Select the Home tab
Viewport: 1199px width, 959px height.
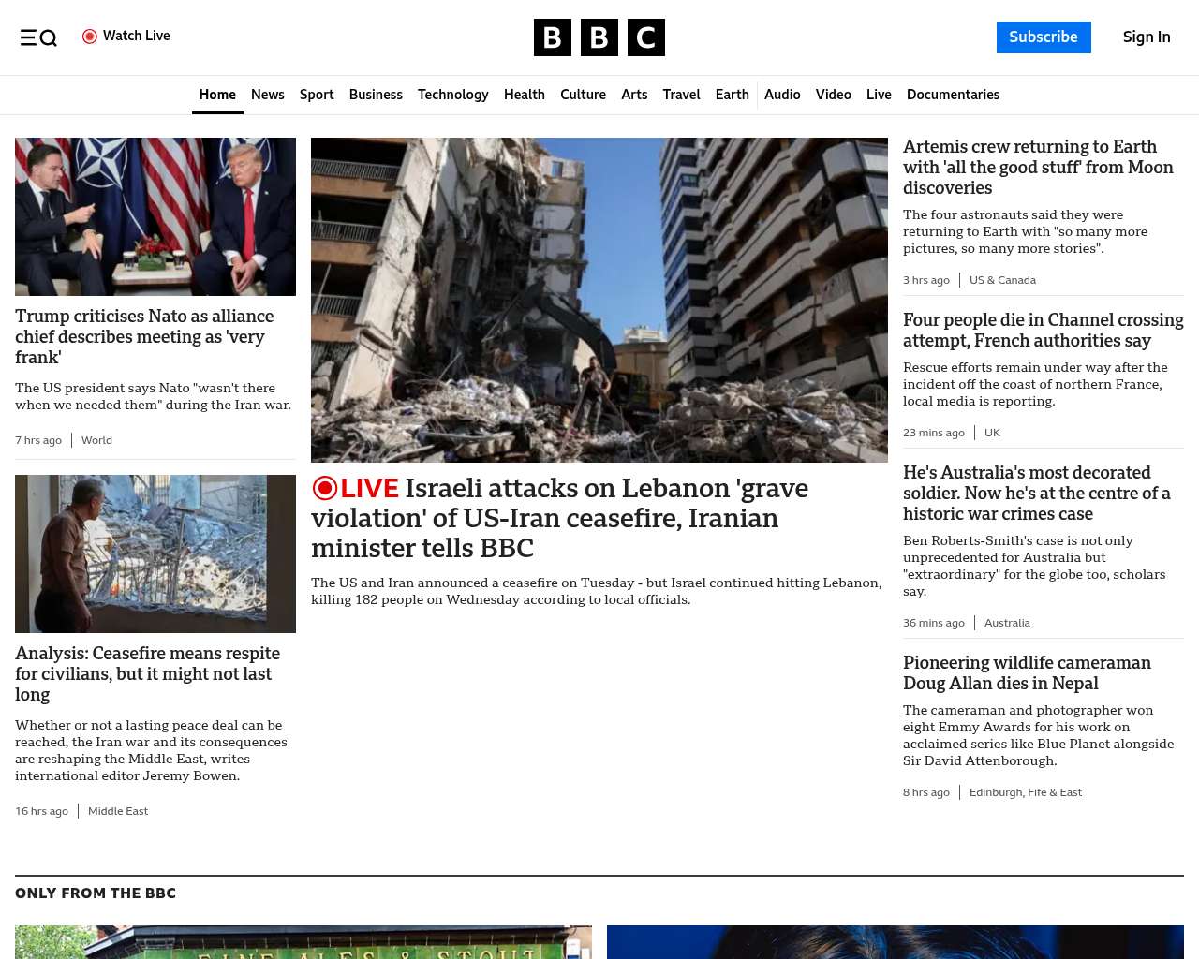217,95
